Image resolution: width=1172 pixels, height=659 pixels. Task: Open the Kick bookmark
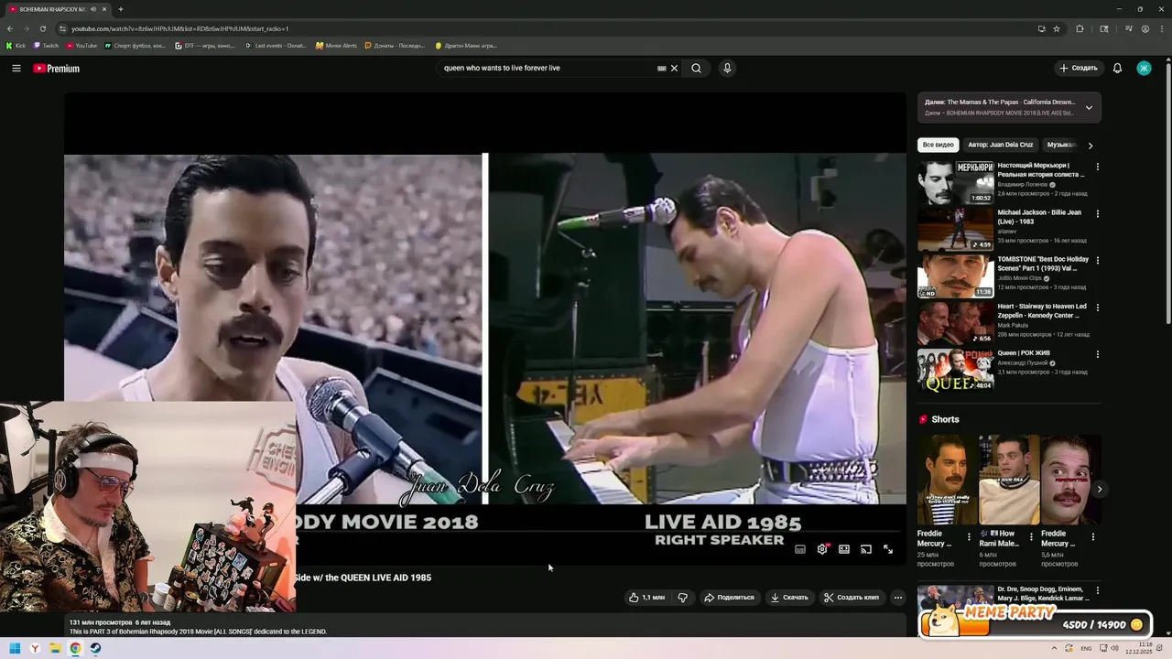coord(16,45)
